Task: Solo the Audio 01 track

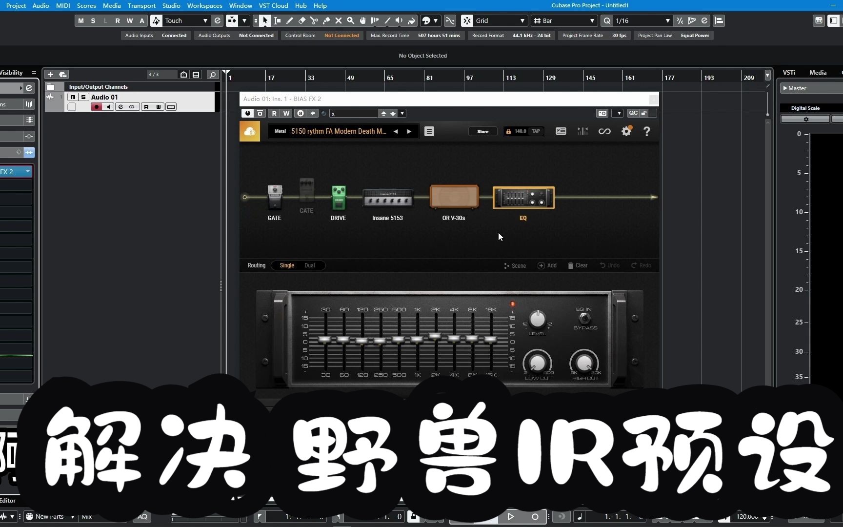Action: [83, 97]
